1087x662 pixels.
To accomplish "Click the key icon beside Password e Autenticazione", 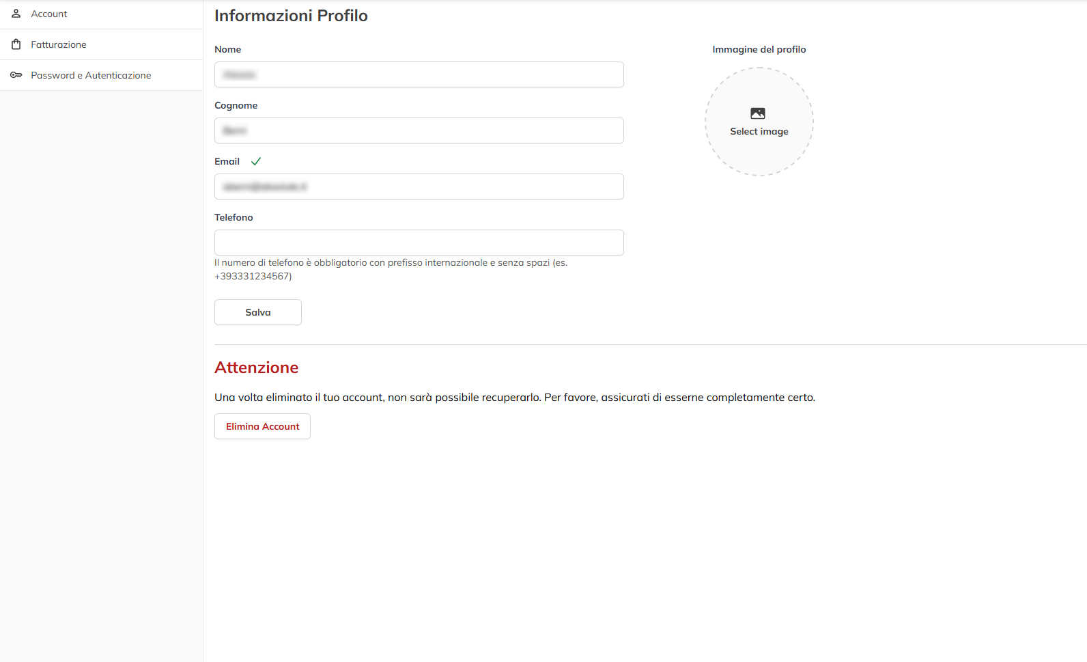I will pyautogui.click(x=16, y=75).
